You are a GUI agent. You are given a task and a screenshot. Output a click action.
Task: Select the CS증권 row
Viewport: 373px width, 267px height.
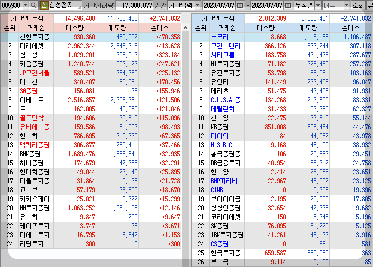tap(282, 244)
